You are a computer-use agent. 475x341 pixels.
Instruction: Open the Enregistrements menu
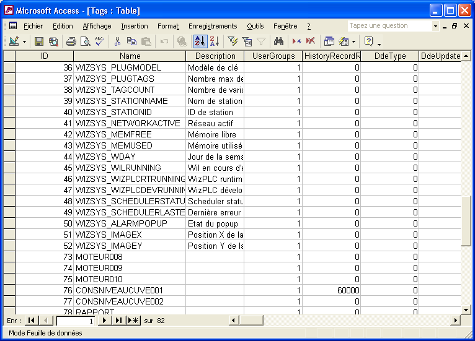click(213, 26)
